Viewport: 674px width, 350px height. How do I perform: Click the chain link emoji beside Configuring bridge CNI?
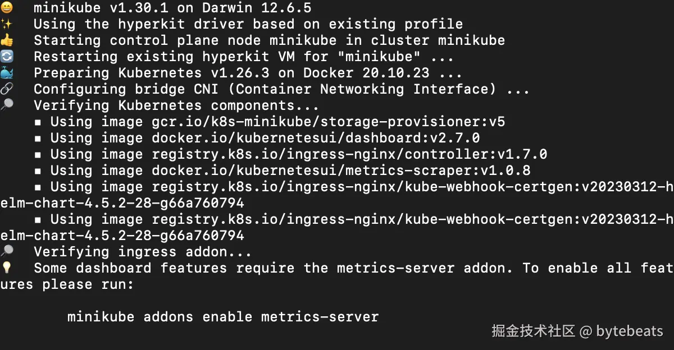click(x=6, y=89)
